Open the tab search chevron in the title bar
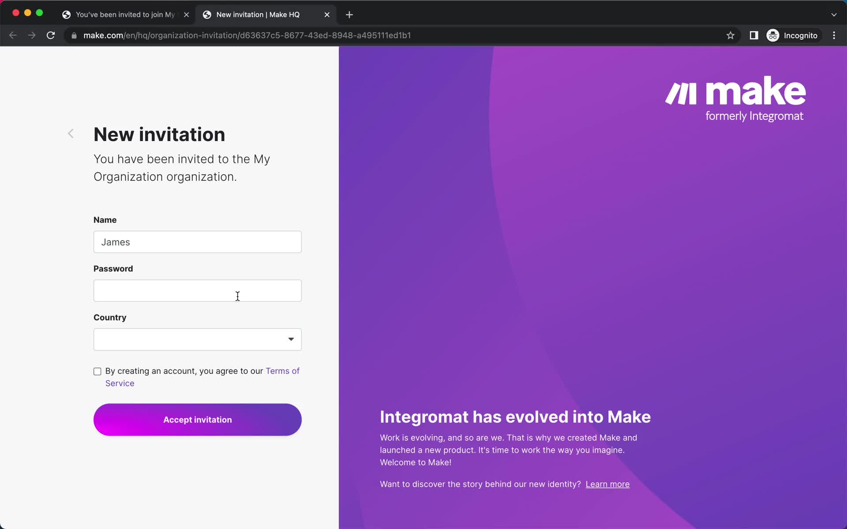847x529 pixels. point(834,15)
